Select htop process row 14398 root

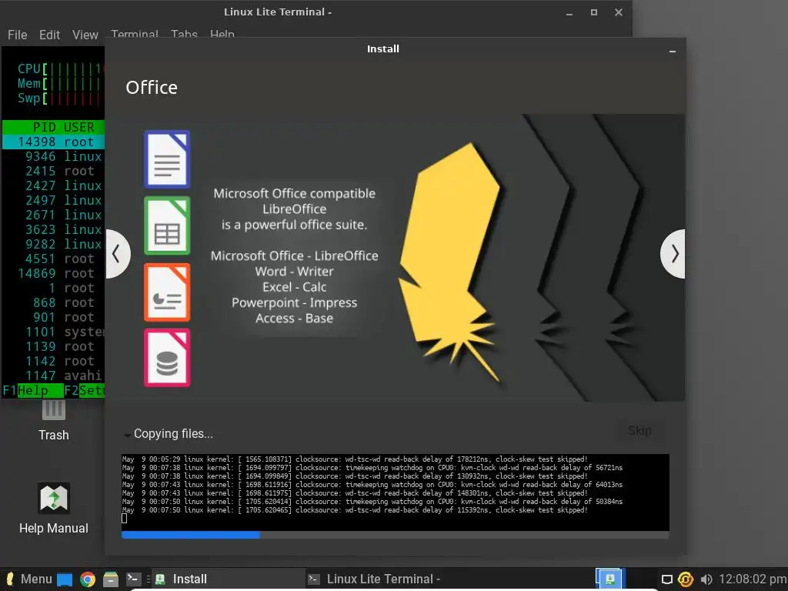(x=53, y=142)
